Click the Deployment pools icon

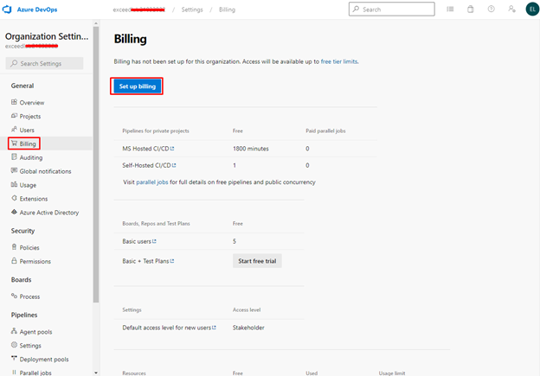(14, 359)
